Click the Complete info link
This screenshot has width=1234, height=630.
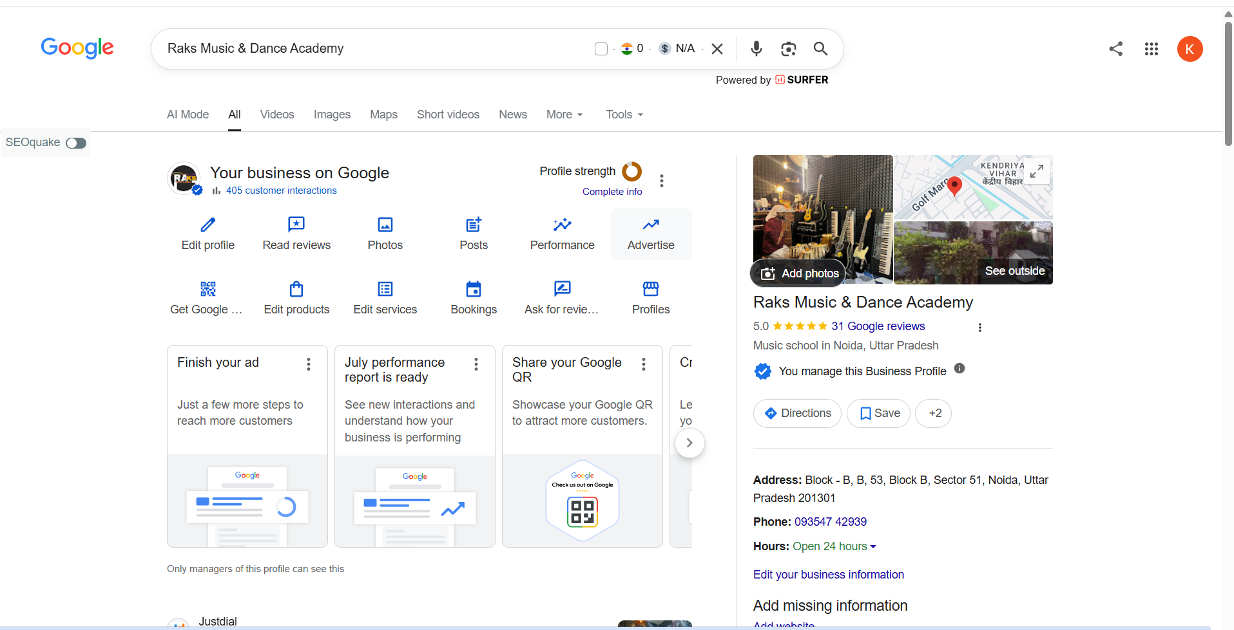[612, 192]
